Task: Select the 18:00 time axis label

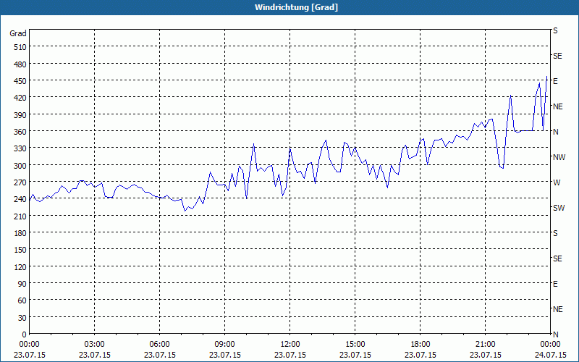Action: click(420, 345)
